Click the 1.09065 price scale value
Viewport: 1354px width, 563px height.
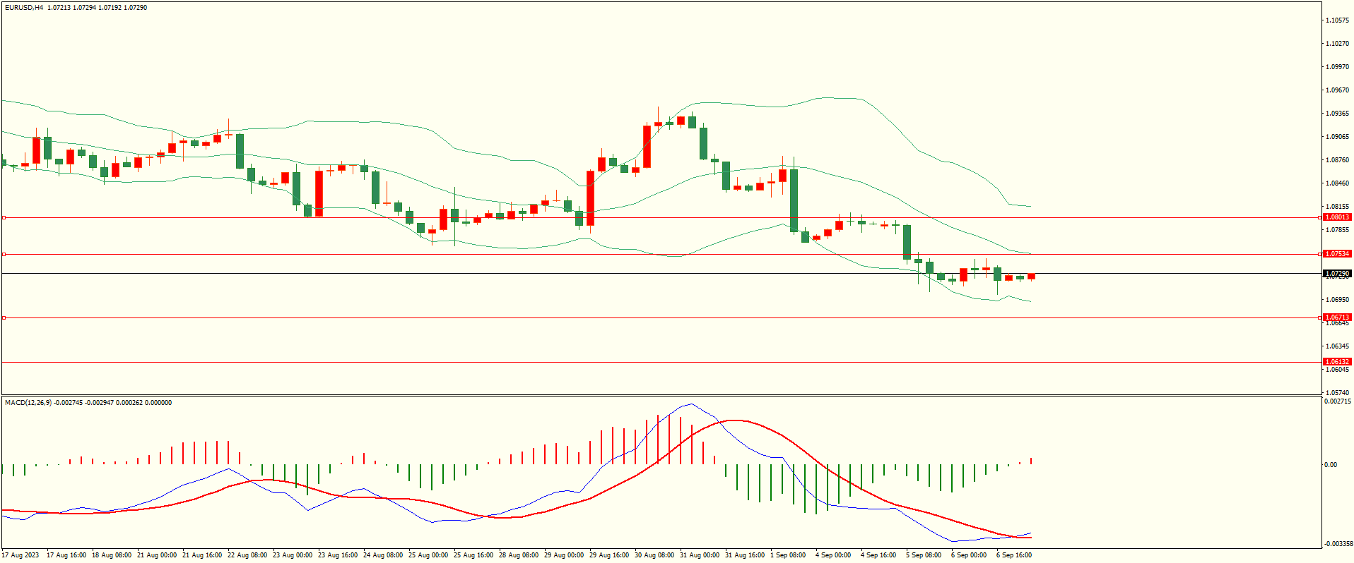1336,137
